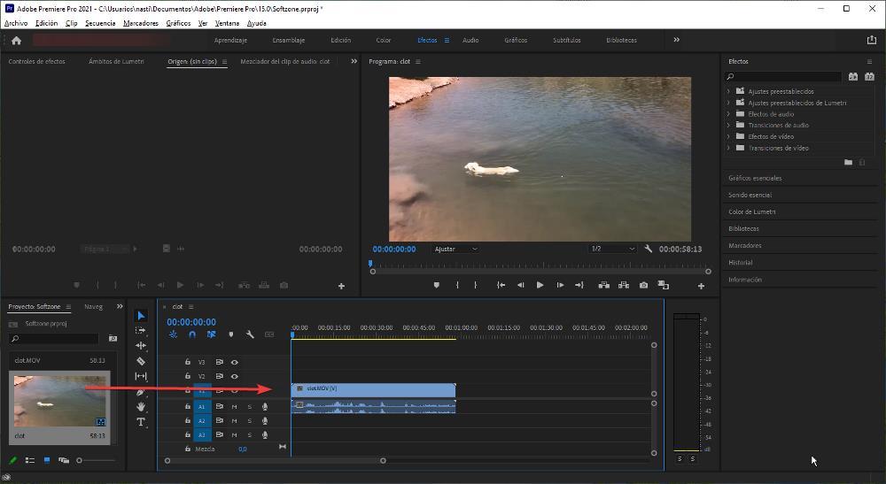
Task: Go to In point in Program monitor
Action: click(501, 286)
